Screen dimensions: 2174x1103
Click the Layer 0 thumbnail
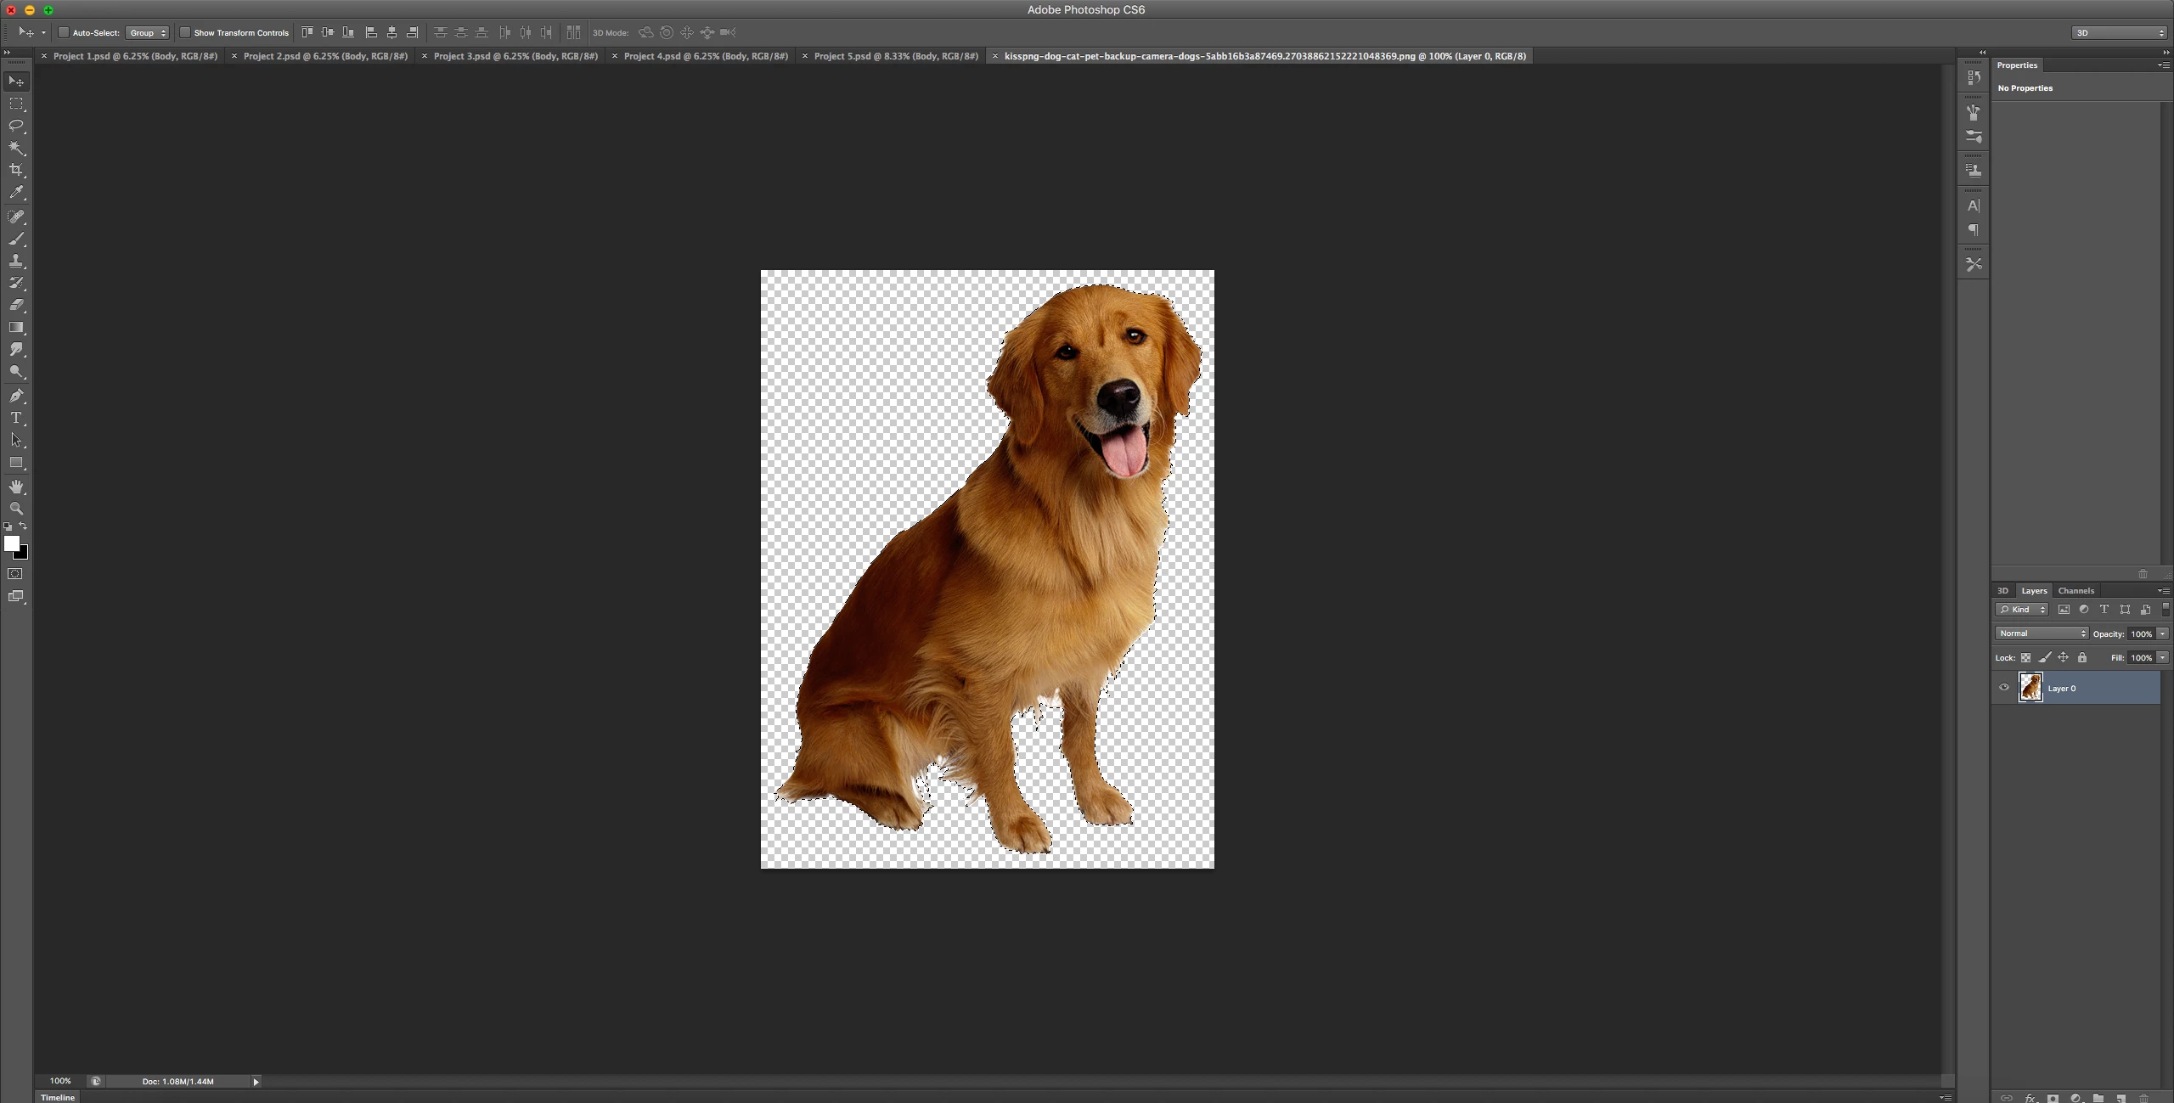(2030, 688)
